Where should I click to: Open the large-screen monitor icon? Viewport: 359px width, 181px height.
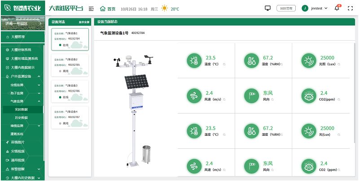pyautogui.click(x=268, y=8)
